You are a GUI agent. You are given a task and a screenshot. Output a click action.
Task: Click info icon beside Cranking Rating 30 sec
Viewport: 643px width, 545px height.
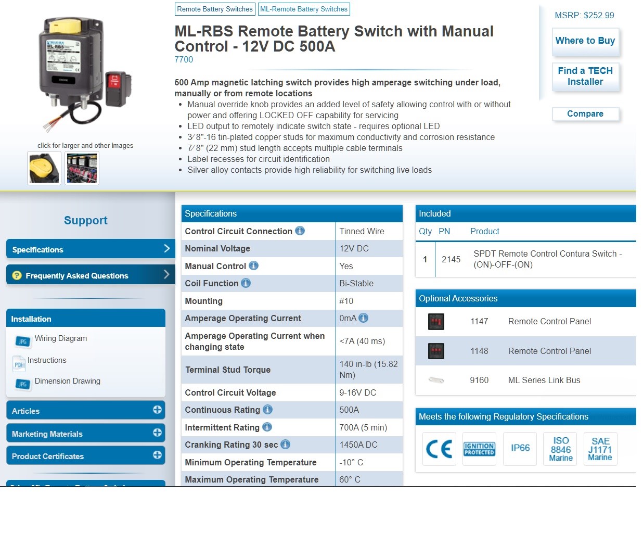[x=285, y=444]
